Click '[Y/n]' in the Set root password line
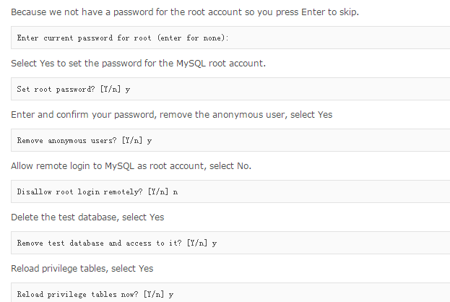Screen dimensions: 450x302 [x=111, y=89]
